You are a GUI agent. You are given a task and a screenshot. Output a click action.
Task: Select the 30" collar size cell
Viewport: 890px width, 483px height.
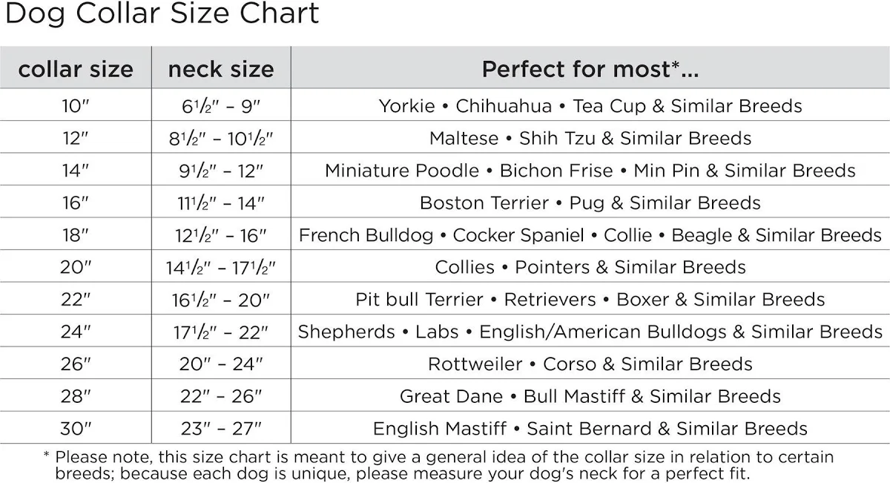(x=76, y=429)
